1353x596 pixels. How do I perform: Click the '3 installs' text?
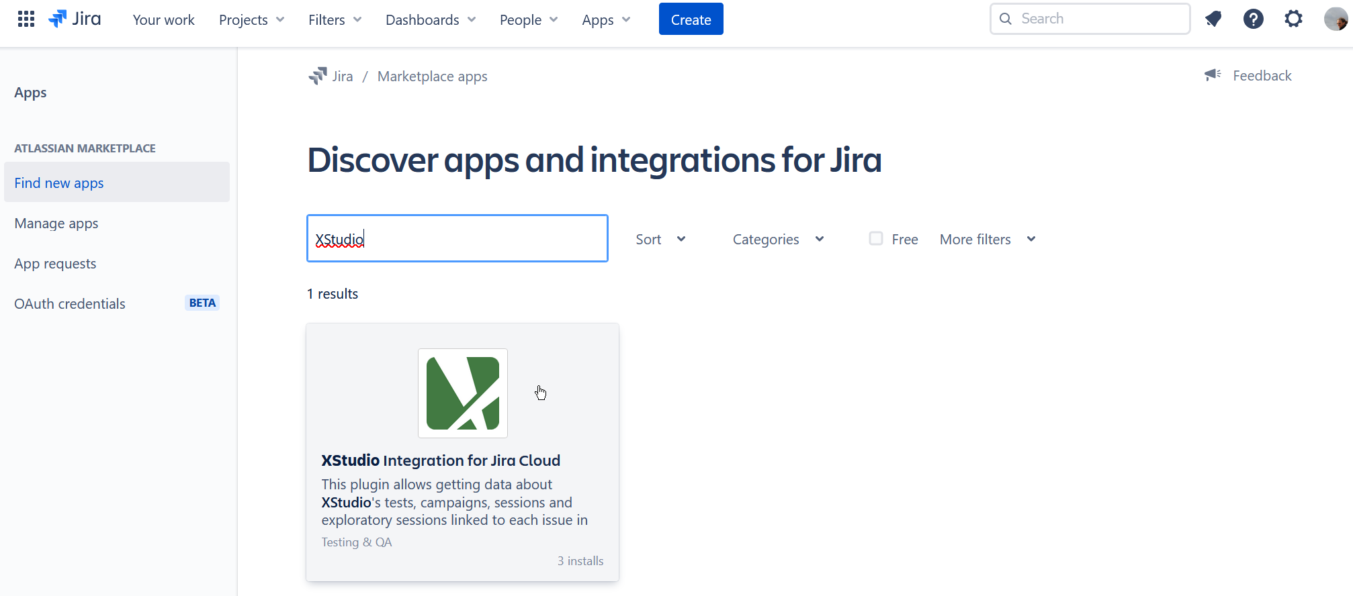[580, 561]
